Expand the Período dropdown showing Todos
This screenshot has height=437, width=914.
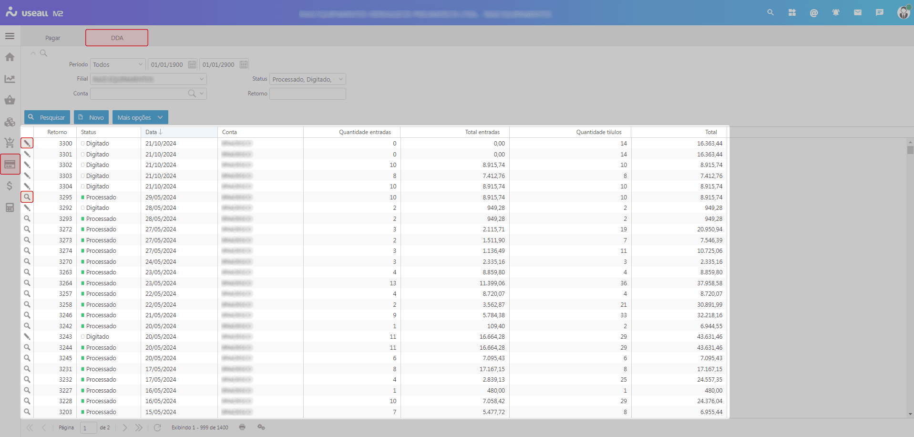[x=141, y=64]
